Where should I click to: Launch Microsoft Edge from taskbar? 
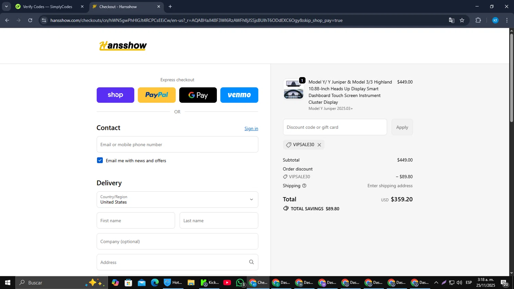(155, 282)
